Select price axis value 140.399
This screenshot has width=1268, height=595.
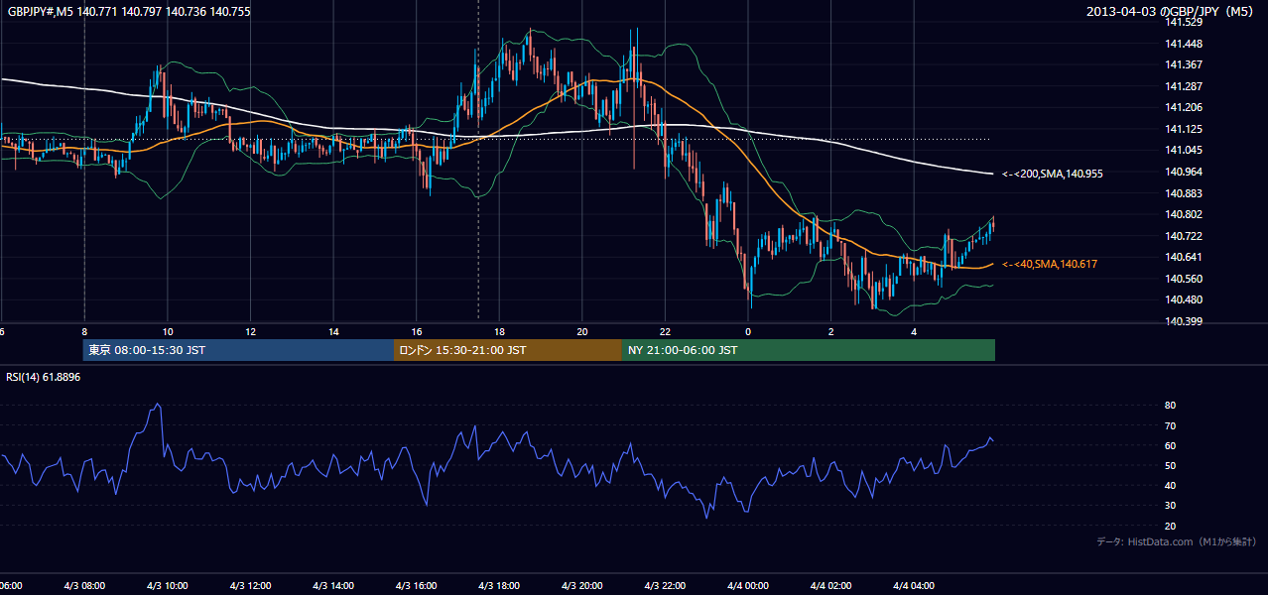point(1184,321)
